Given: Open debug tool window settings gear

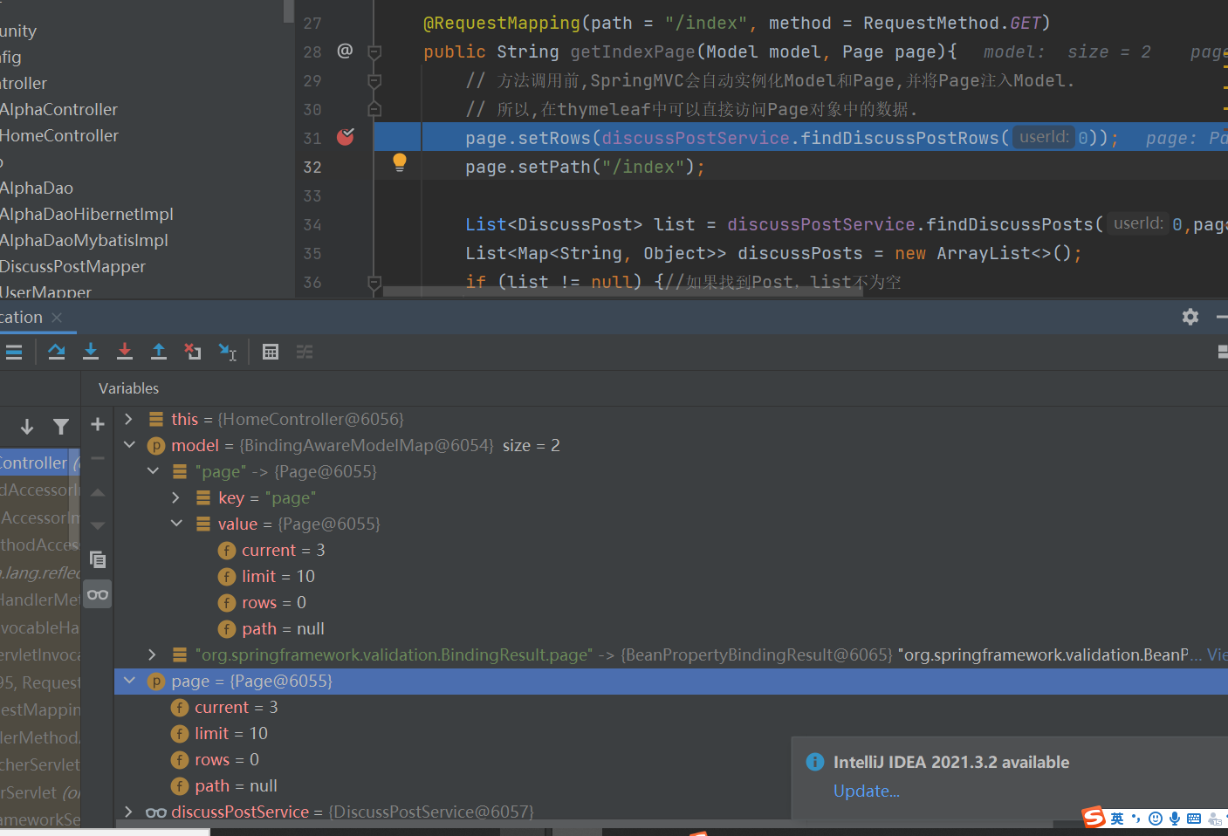Looking at the screenshot, I should (x=1190, y=317).
